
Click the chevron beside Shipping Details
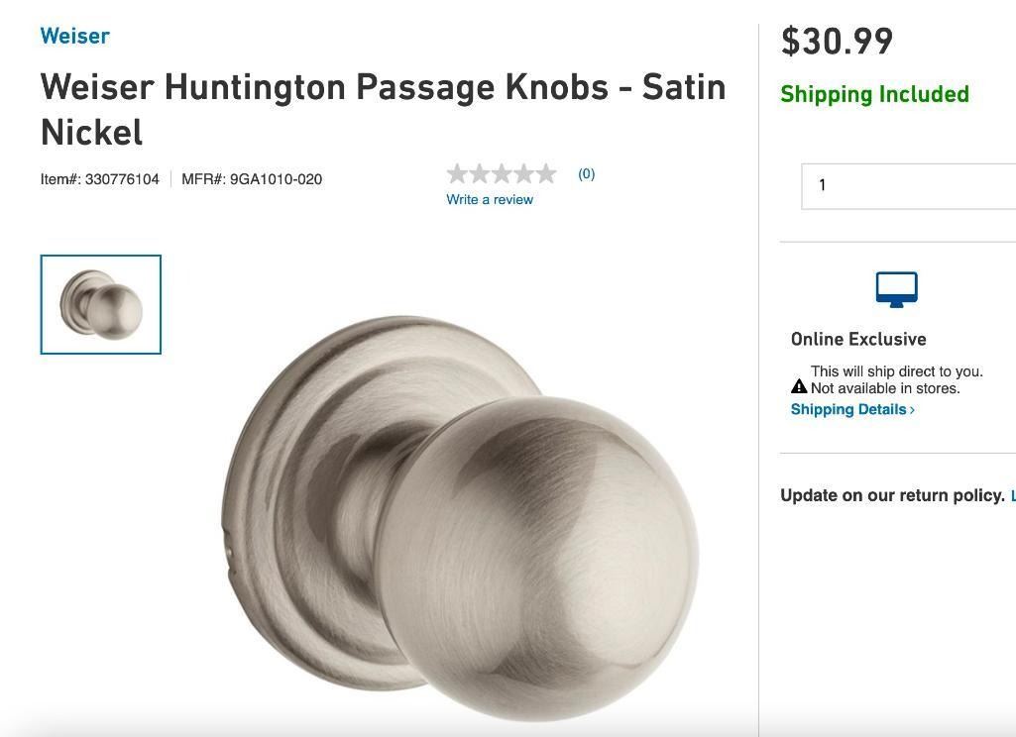[x=912, y=409]
